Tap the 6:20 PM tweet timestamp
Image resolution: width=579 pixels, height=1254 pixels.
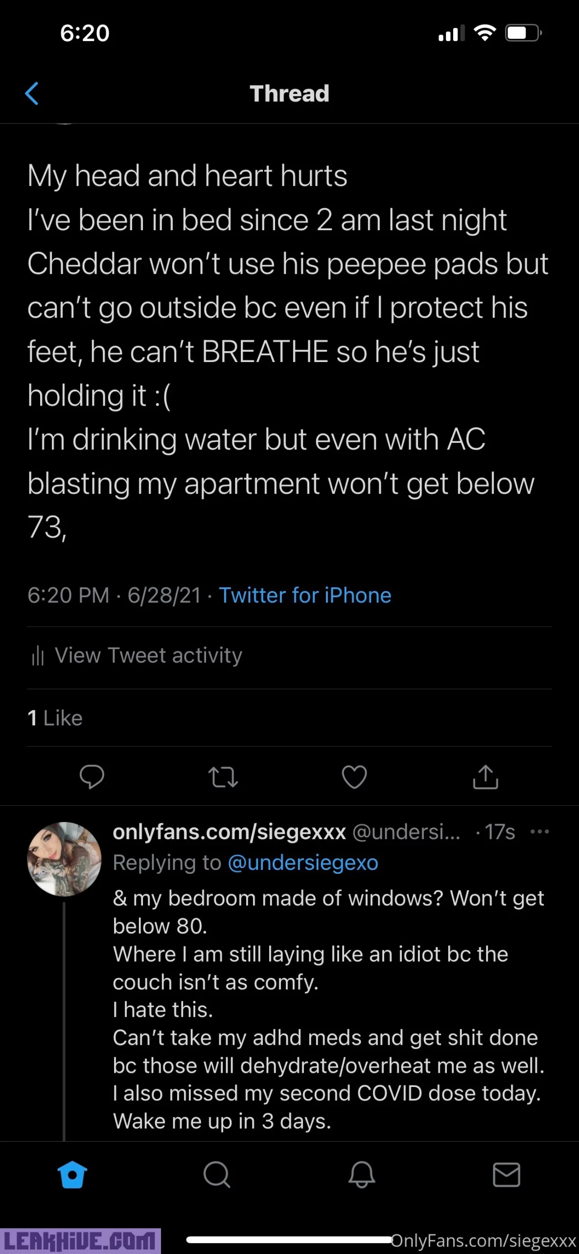(x=68, y=596)
